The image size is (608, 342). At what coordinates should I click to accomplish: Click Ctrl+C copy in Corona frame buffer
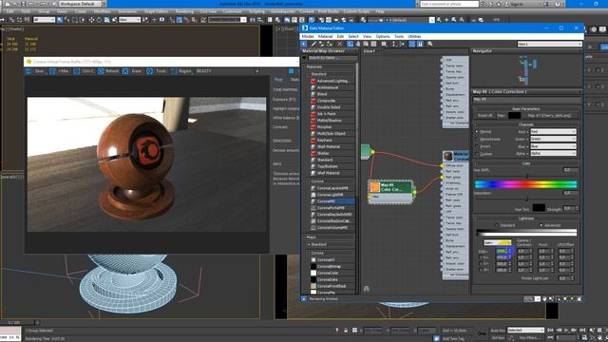click(x=85, y=71)
